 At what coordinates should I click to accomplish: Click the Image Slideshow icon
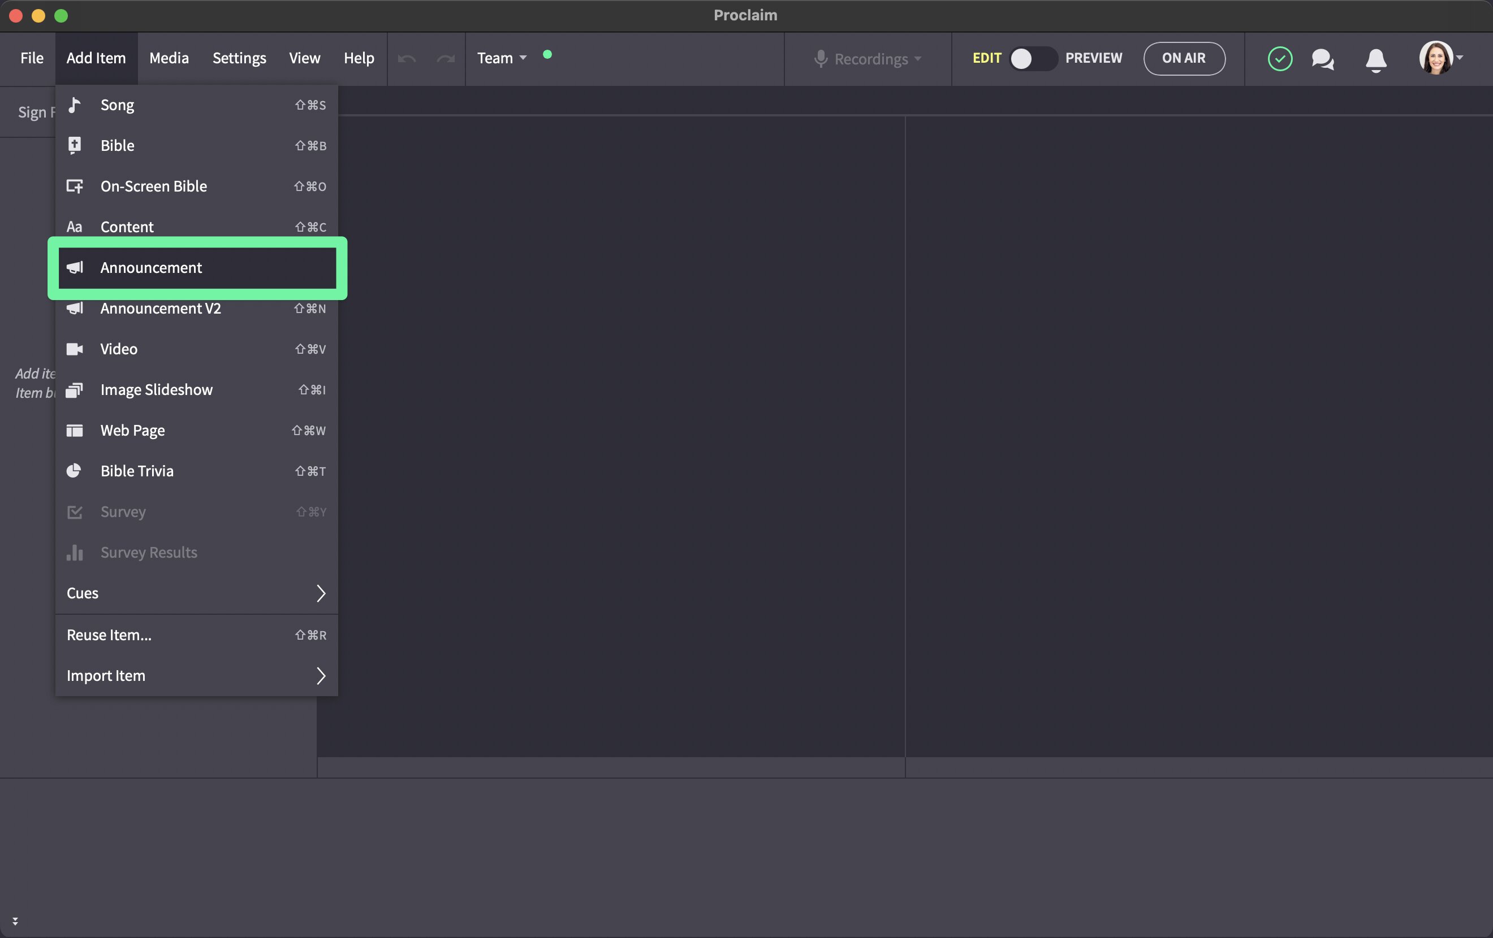point(75,390)
